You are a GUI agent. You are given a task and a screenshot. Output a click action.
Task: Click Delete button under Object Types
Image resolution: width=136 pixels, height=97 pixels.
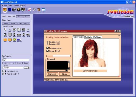click(13, 23)
